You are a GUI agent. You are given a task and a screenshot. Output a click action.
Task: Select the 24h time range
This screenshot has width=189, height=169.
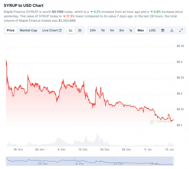(93, 30)
